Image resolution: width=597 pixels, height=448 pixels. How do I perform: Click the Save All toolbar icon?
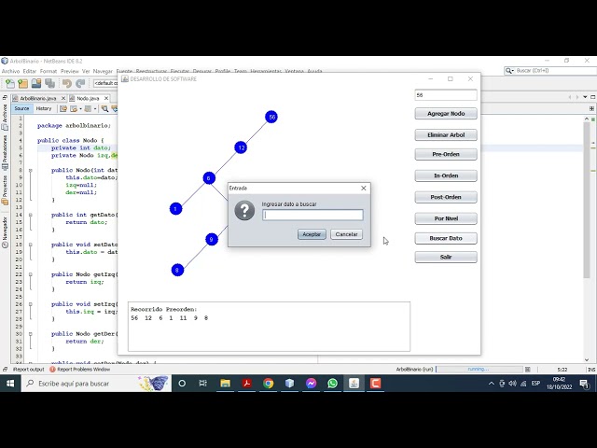pyautogui.click(x=49, y=83)
